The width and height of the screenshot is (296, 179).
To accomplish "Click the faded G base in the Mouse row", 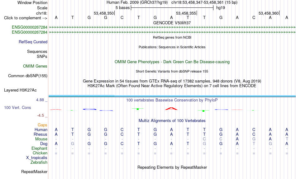I will [x=254, y=139].
